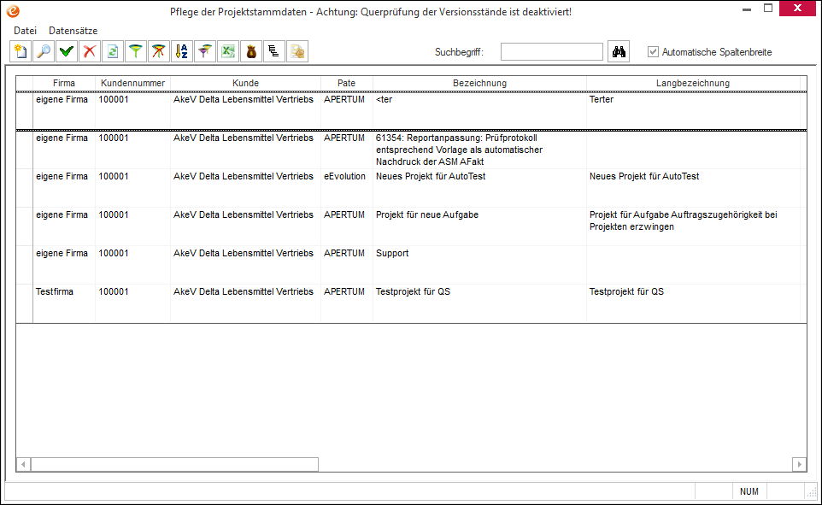822x505 pixels.
Task: Remove filter using crossed-out funnel icon
Action: point(160,51)
